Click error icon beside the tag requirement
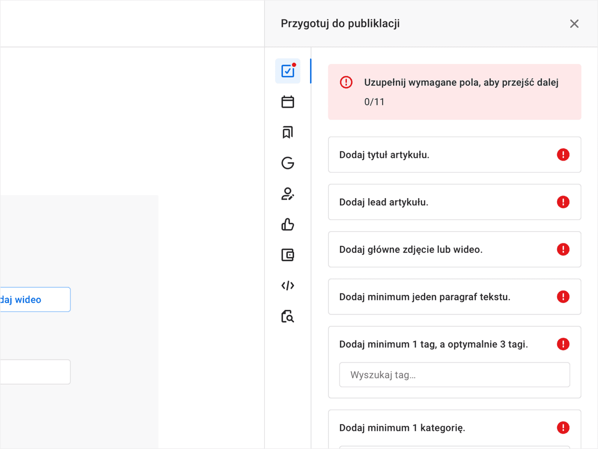Screen dimensions: 598x449 tap(563, 344)
